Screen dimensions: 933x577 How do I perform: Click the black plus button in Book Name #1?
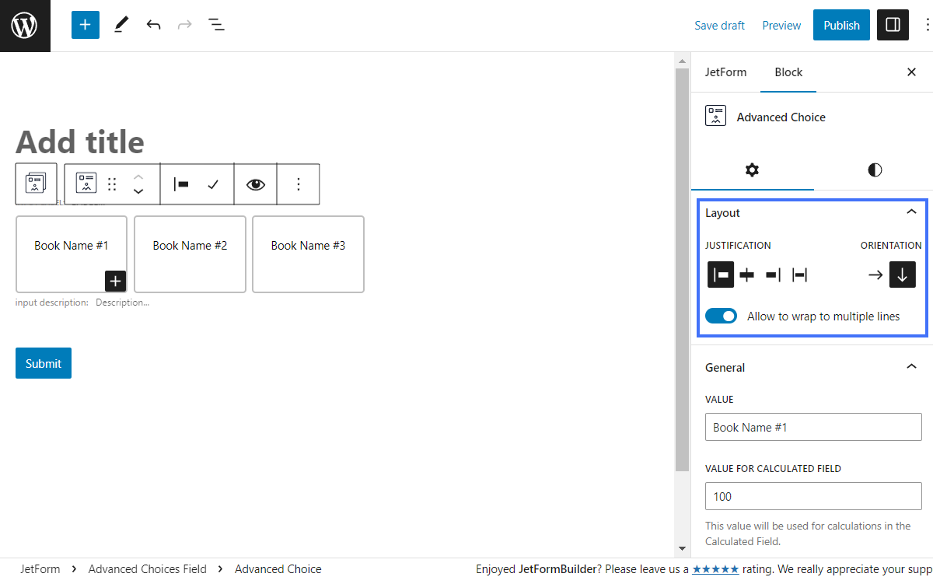[115, 281]
